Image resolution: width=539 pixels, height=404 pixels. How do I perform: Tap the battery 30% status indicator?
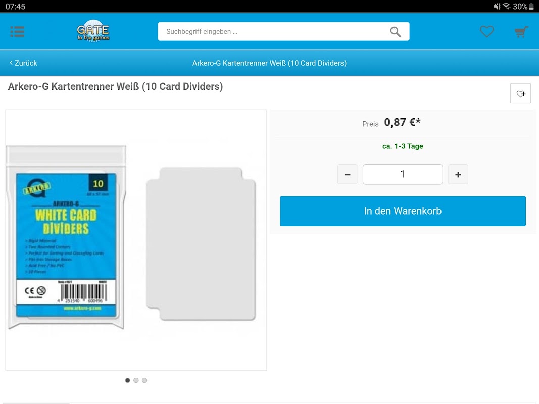tap(523, 6)
